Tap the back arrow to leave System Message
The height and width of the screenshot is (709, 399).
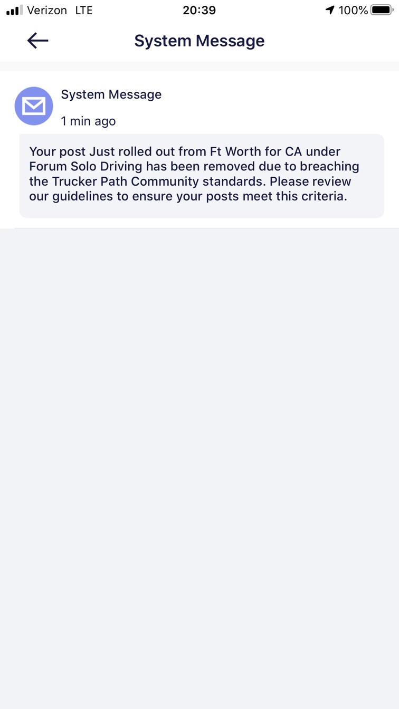pos(37,41)
